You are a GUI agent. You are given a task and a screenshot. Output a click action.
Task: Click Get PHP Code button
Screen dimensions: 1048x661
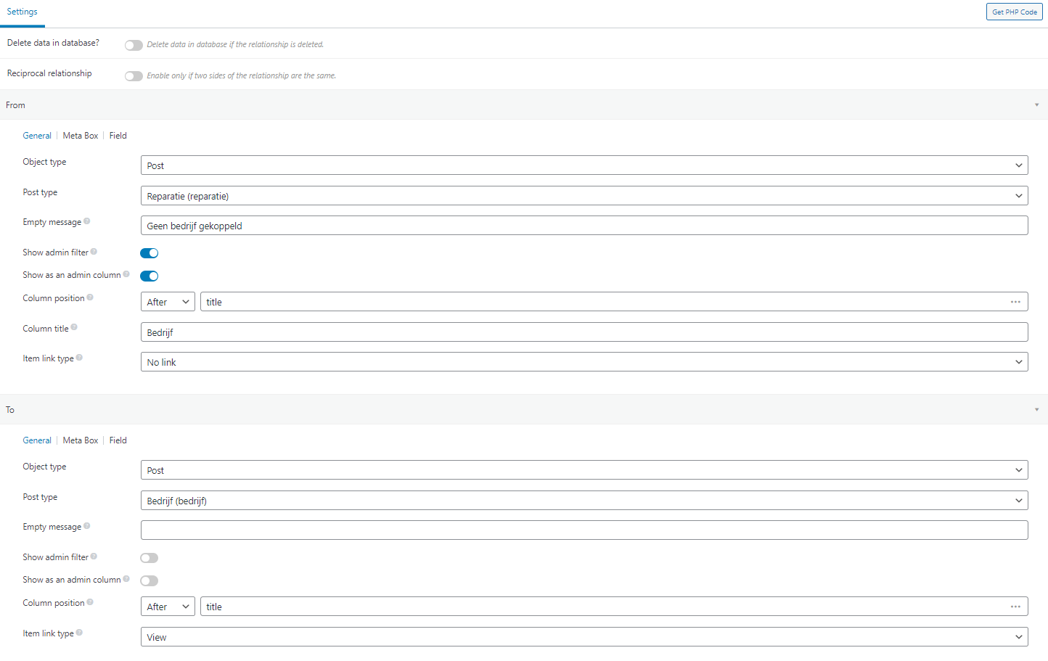1015,12
